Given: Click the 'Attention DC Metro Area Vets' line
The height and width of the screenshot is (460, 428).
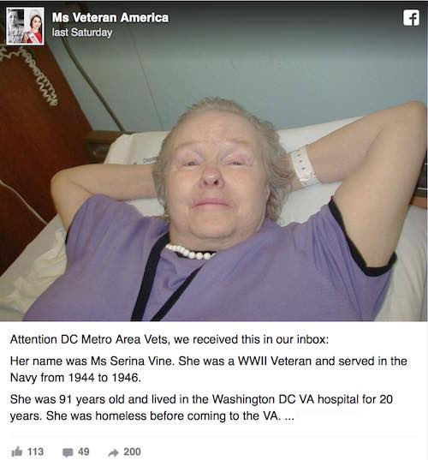Looking at the screenshot, I should 169,339.
